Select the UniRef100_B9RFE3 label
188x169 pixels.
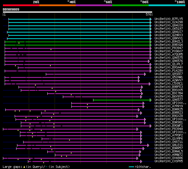tap(169, 87)
